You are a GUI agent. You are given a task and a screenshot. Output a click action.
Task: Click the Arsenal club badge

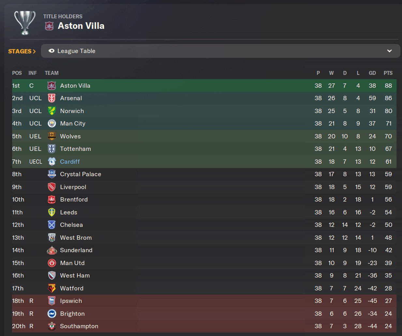(52, 98)
